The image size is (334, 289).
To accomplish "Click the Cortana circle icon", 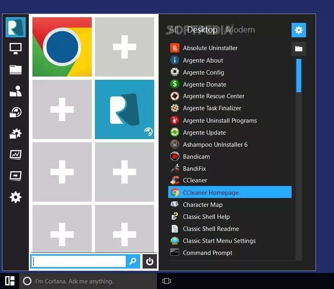I will 27,281.
